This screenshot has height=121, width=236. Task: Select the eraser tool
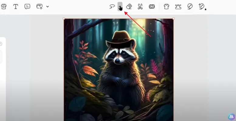129,6
